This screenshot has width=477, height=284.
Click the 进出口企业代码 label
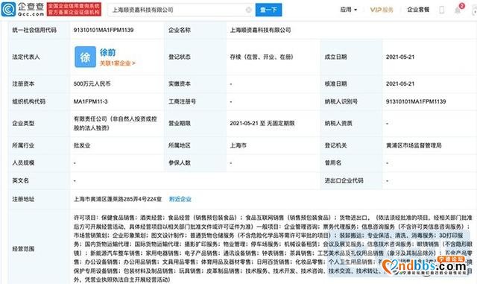[x=344, y=180]
